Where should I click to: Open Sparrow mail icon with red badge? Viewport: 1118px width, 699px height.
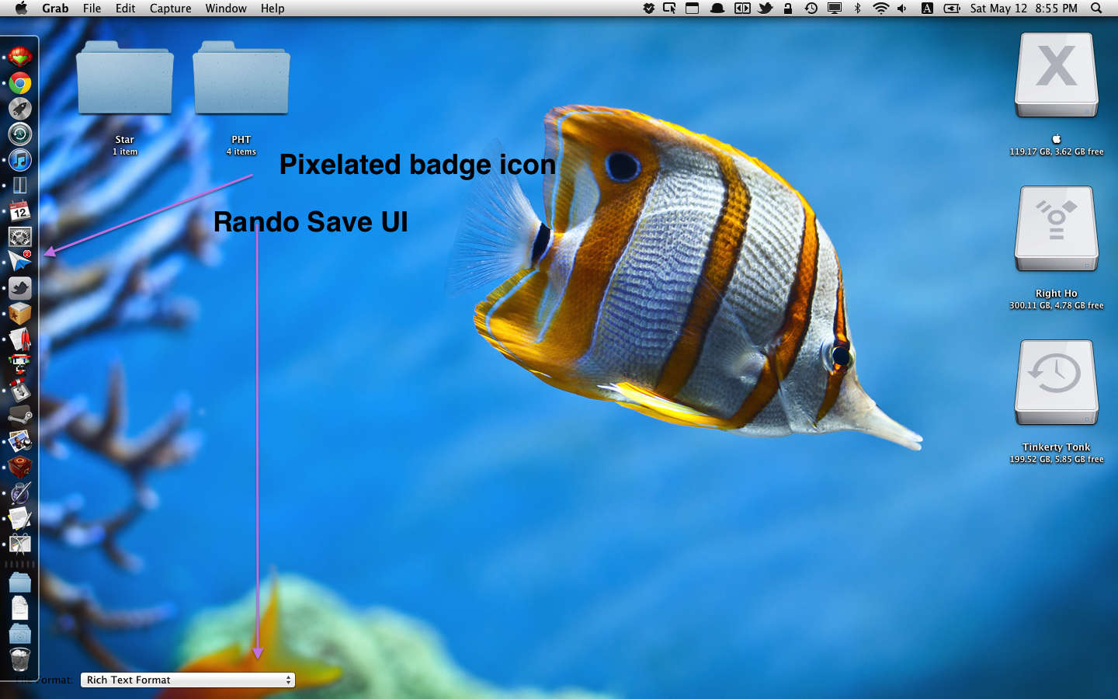[x=20, y=262]
